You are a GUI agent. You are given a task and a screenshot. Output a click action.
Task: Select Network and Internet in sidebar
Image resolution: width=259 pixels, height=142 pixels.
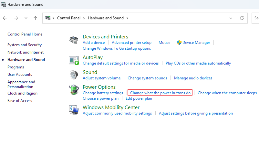coord(26,52)
